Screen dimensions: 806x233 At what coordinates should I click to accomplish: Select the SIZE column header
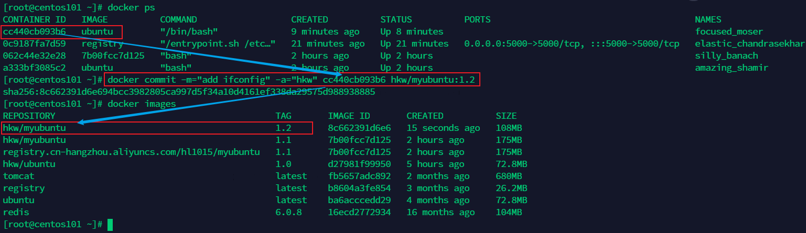(x=506, y=116)
